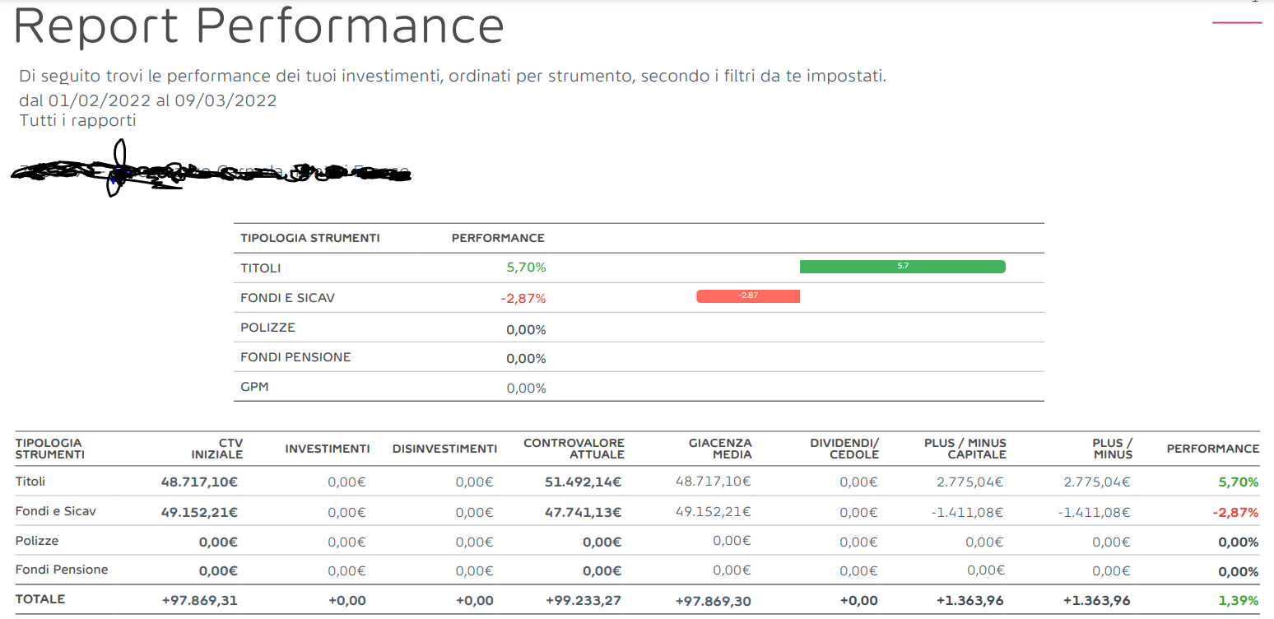The width and height of the screenshot is (1274, 619).
Task: Click the PLUS / MINUS CAPITALE column header
Action: [x=965, y=449]
